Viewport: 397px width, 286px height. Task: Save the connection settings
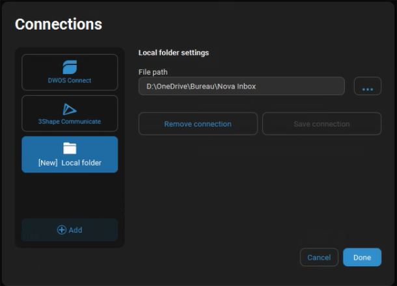click(x=322, y=124)
